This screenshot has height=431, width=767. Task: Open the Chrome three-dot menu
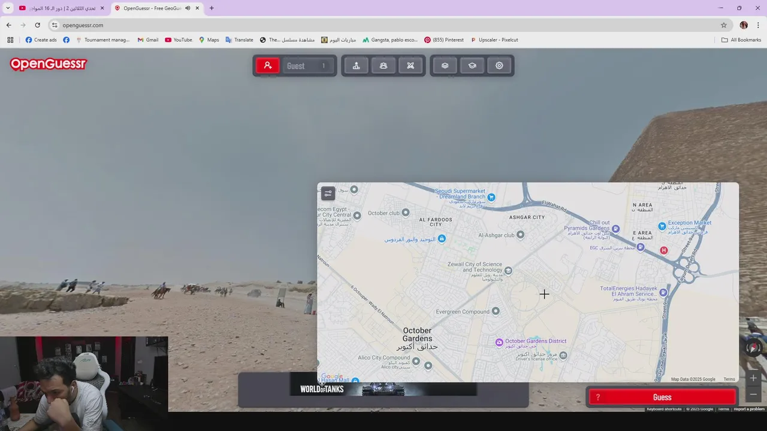point(759,25)
